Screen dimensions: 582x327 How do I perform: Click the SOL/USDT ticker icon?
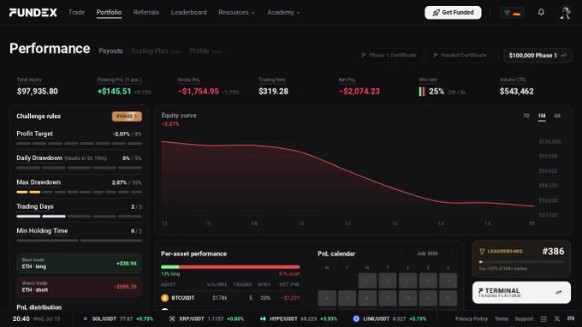(x=86, y=318)
